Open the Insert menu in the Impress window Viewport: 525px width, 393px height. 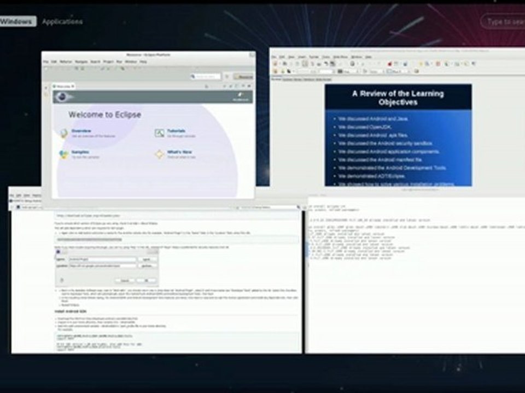[x=302, y=57]
